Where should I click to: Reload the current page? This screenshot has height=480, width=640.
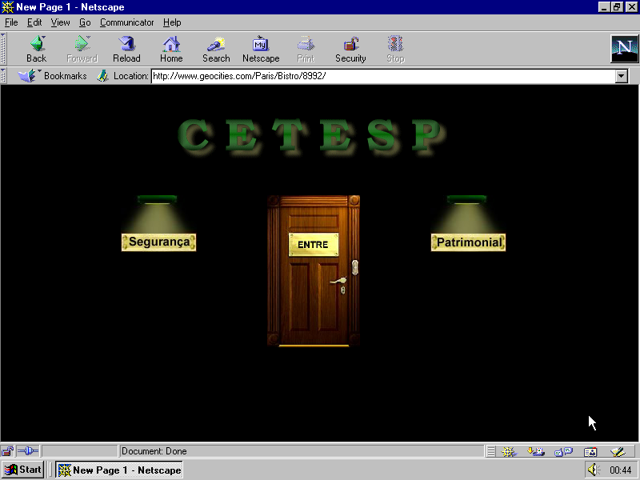(126, 49)
